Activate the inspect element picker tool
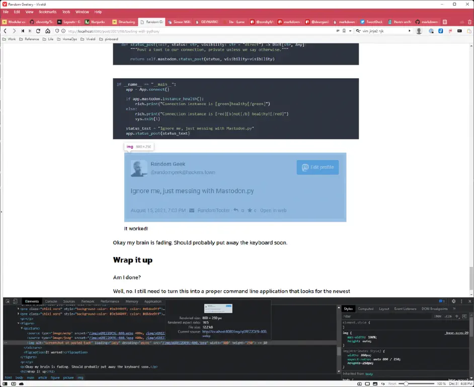Viewport: 474px width, 387px height. coord(8,301)
